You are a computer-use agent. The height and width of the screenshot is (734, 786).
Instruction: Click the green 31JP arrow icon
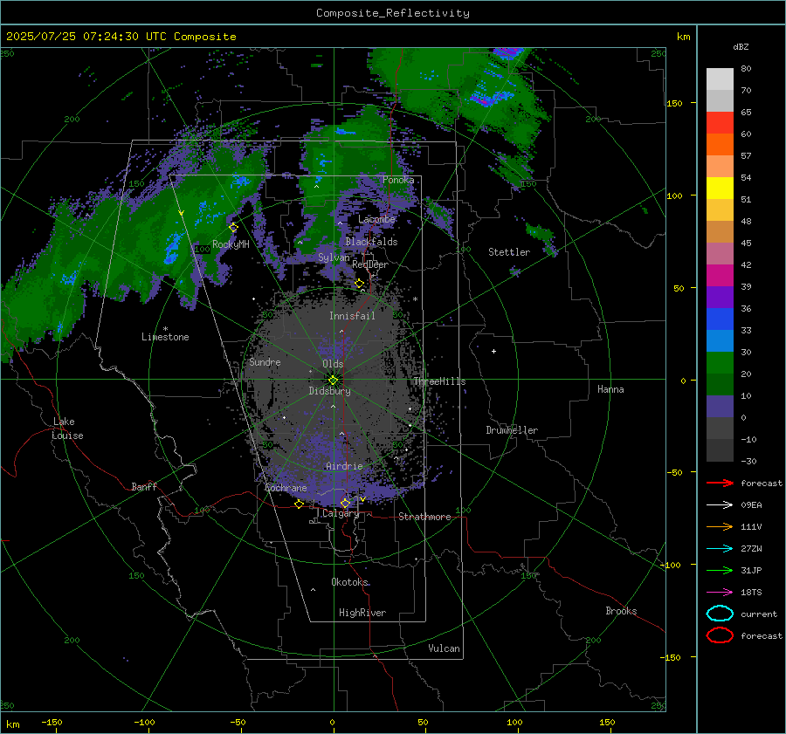720,570
